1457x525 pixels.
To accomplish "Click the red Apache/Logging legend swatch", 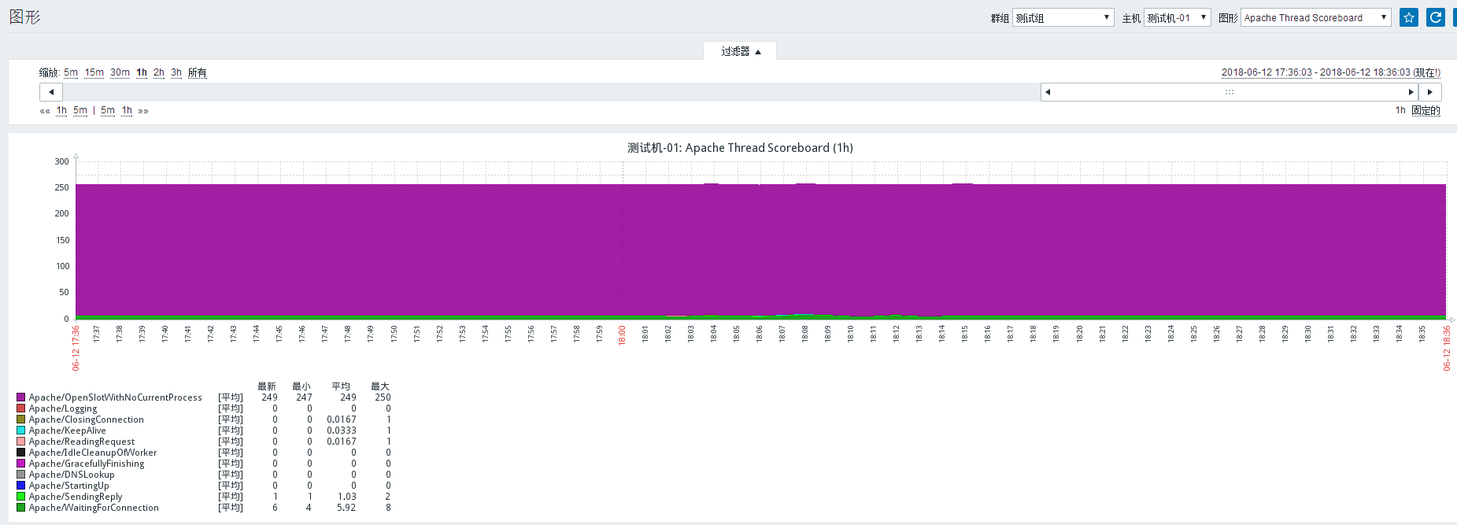I will (21, 409).
